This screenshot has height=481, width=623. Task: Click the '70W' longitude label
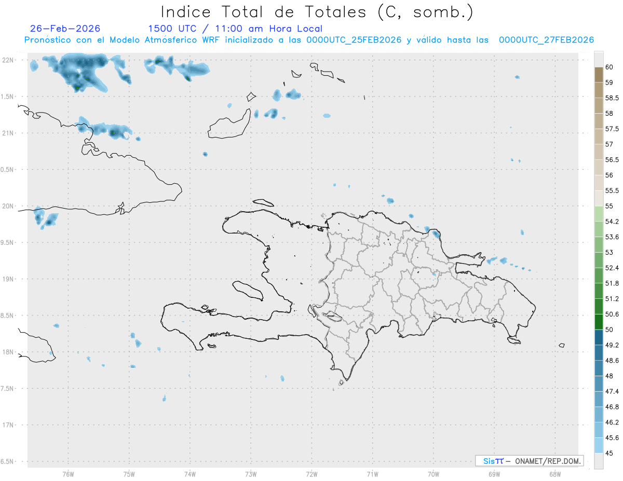pos(434,474)
